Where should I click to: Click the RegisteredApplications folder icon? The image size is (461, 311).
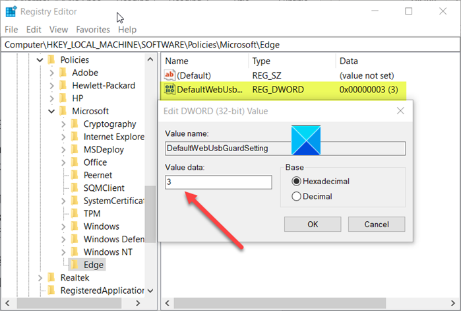[x=51, y=291]
